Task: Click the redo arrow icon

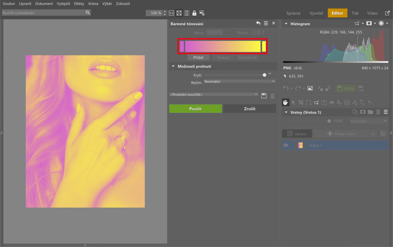Action: tap(298, 88)
